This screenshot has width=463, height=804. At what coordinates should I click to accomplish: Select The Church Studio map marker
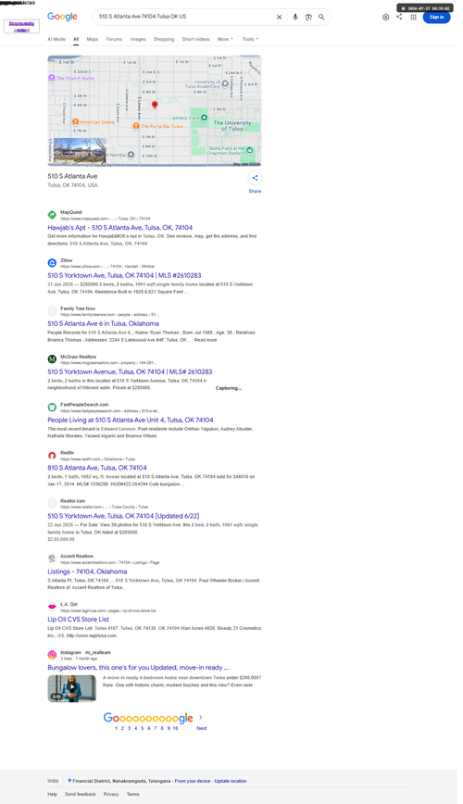click(52, 78)
